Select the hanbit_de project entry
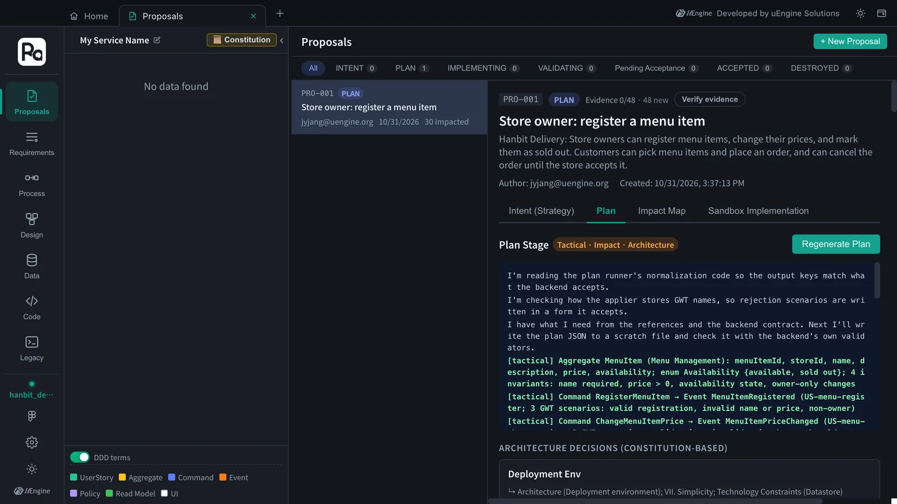897x504 pixels. [32, 390]
